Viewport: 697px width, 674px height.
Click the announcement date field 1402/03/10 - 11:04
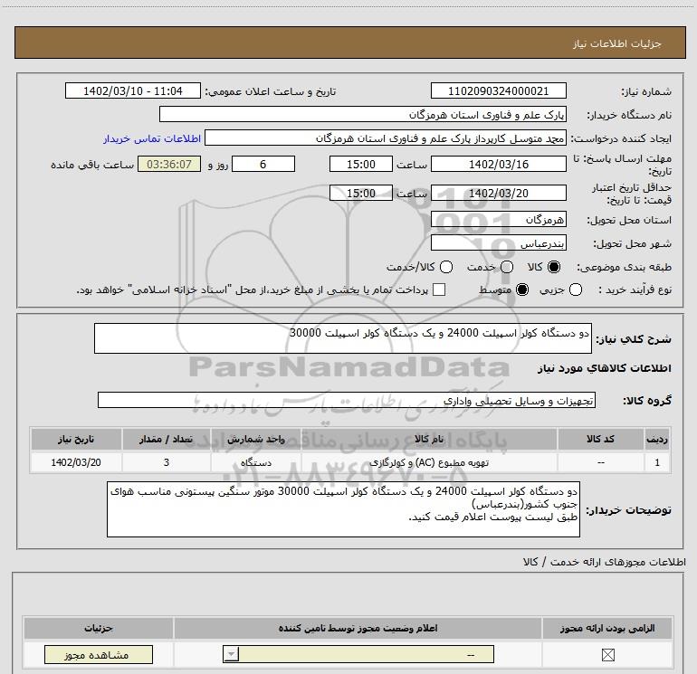[133, 90]
